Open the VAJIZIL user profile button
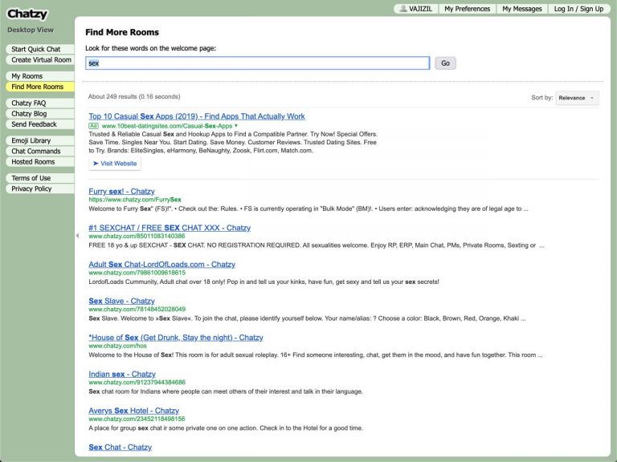This screenshot has height=462, width=617. [x=416, y=9]
